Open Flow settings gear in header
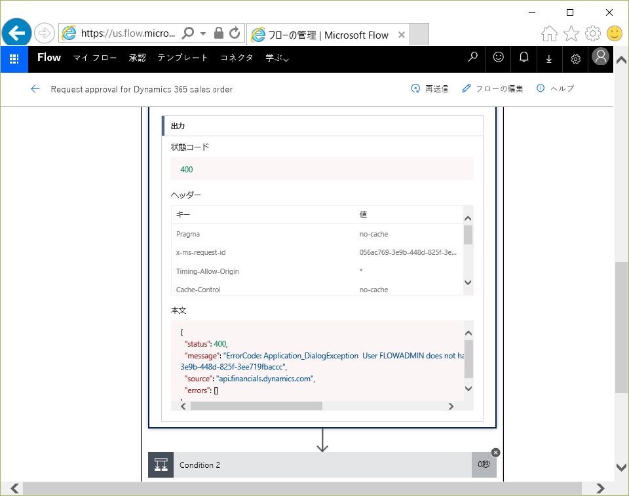629x496 pixels. [x=576, y=59]
